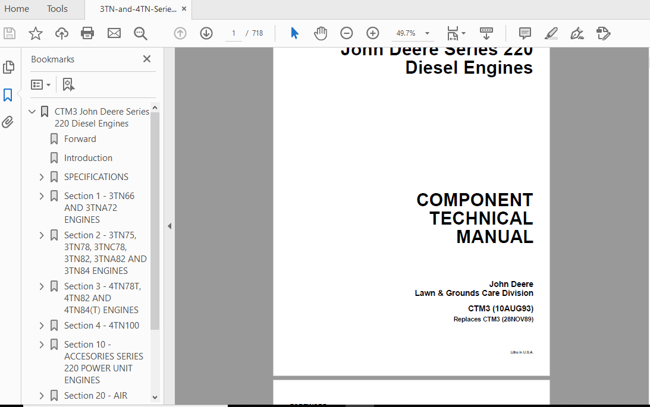The width and height of the screenshot is (650, 407).
Task: Zoom out with minus button
Action: (347, 33)
